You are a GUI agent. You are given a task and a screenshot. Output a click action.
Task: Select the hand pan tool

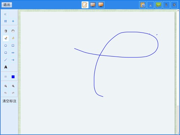(13, 31)
